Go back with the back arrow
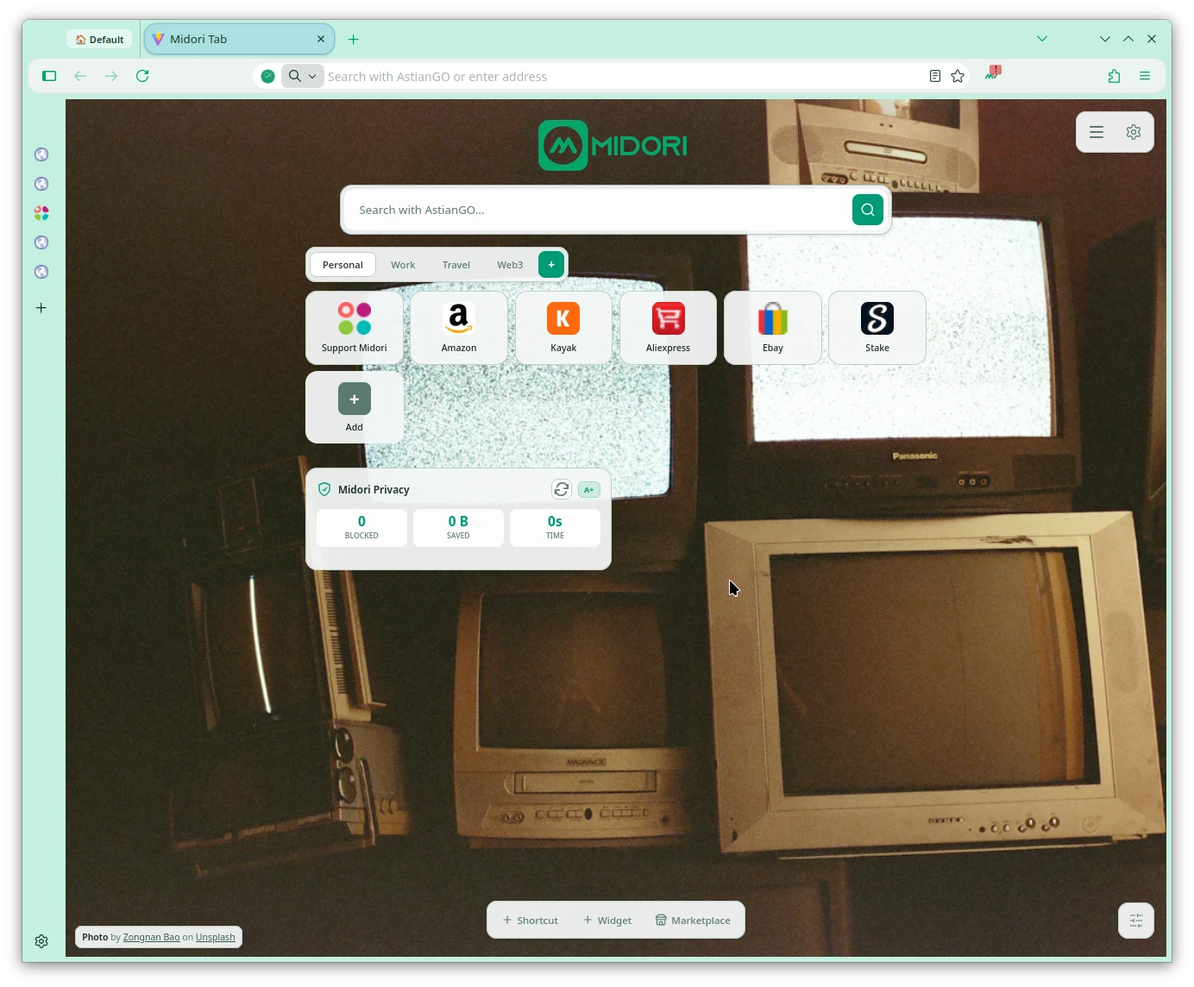The width and height of the screenshot is (1194, 987). 80,76
